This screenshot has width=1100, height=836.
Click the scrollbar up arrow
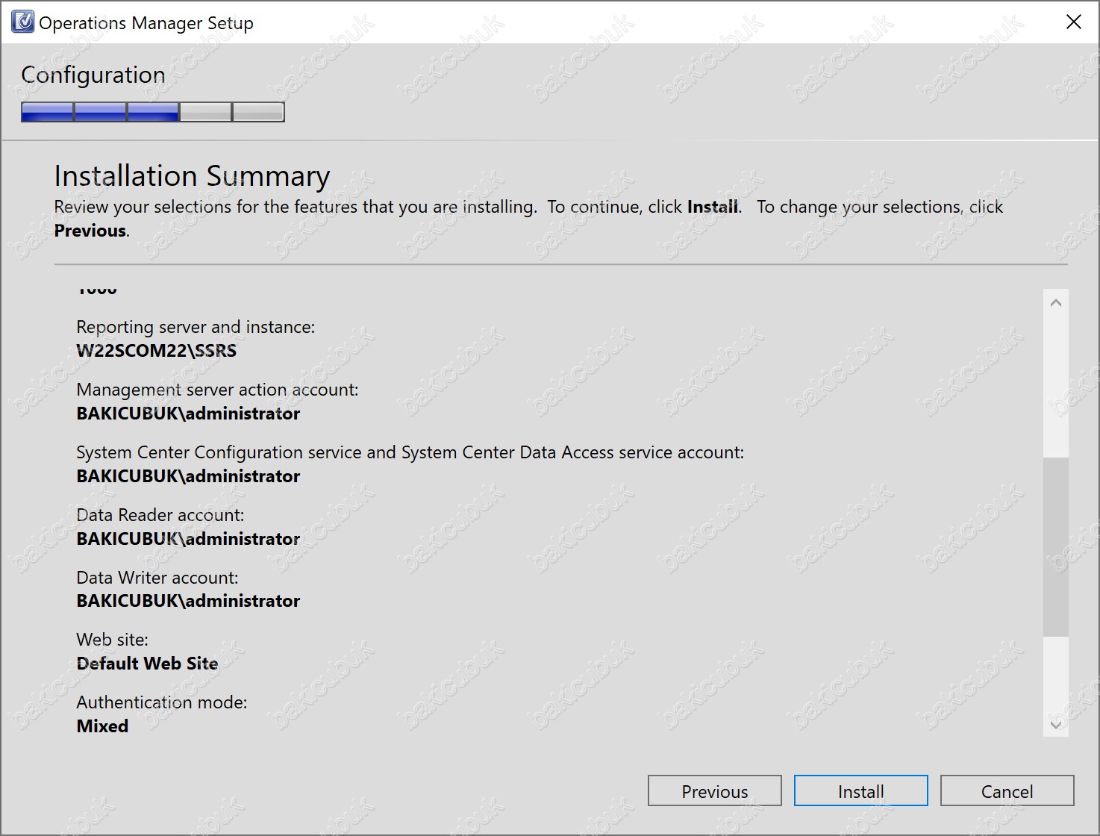pyautogui.click(x=1055, y=302)
